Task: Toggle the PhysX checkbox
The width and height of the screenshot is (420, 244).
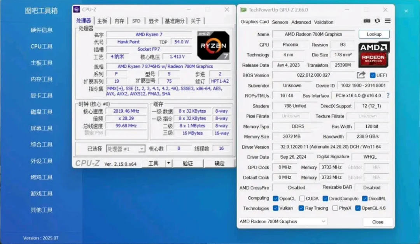Action: tap(335, 208)
